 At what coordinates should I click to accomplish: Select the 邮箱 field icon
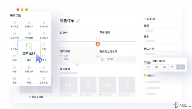tap(15, 56)
